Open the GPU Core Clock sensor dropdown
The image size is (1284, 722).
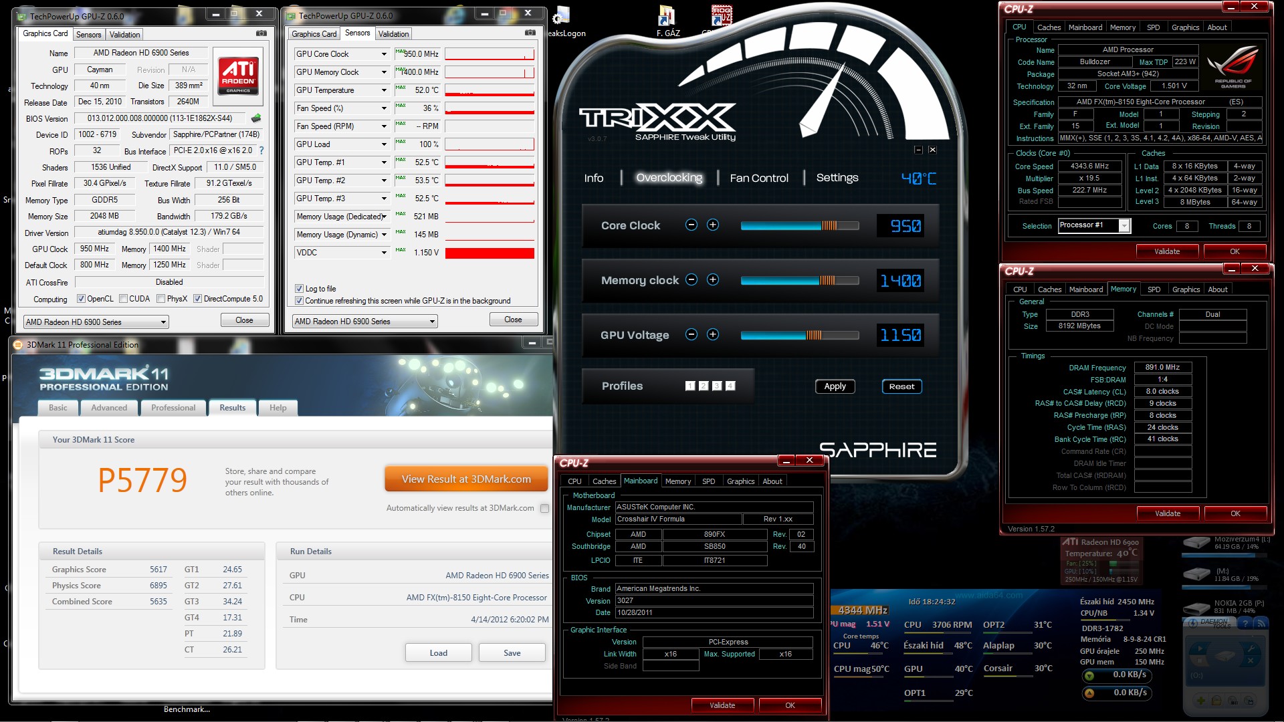pyautogui.click(x=384, y=54)
